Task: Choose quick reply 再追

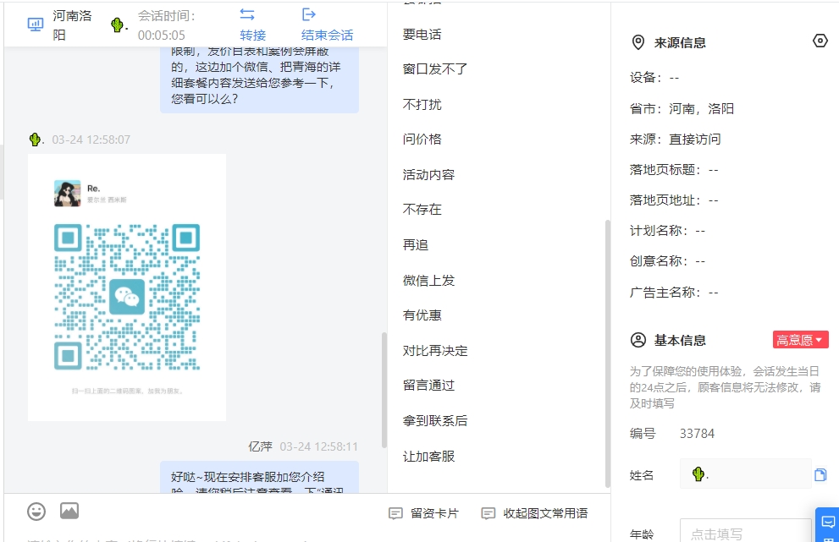Action: click(416, 245)
